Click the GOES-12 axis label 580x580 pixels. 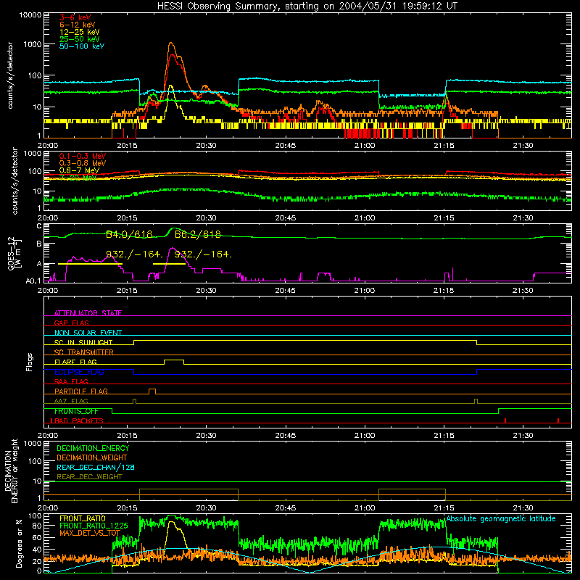pos(14,253)
